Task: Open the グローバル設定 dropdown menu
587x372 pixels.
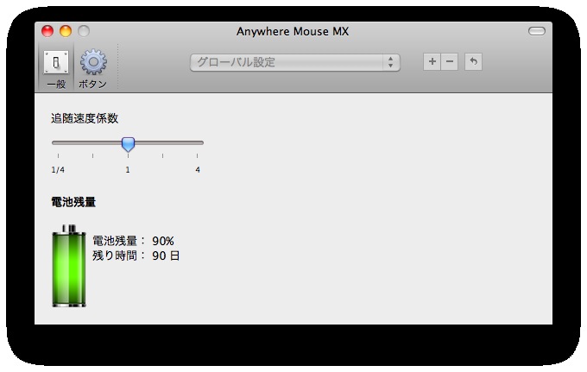Action: [293, 62]
